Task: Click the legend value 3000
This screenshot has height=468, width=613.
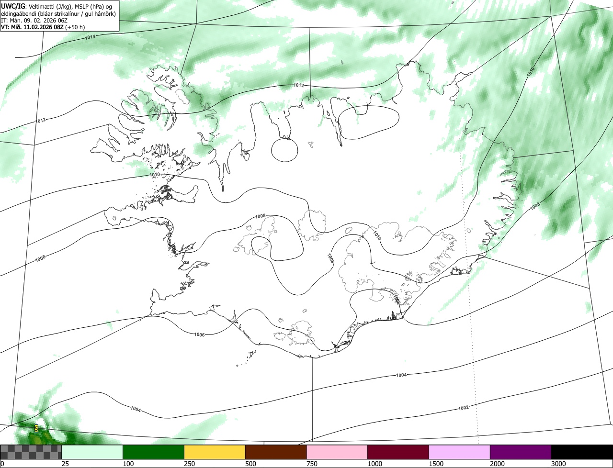Action: click(x=558, y=464)
